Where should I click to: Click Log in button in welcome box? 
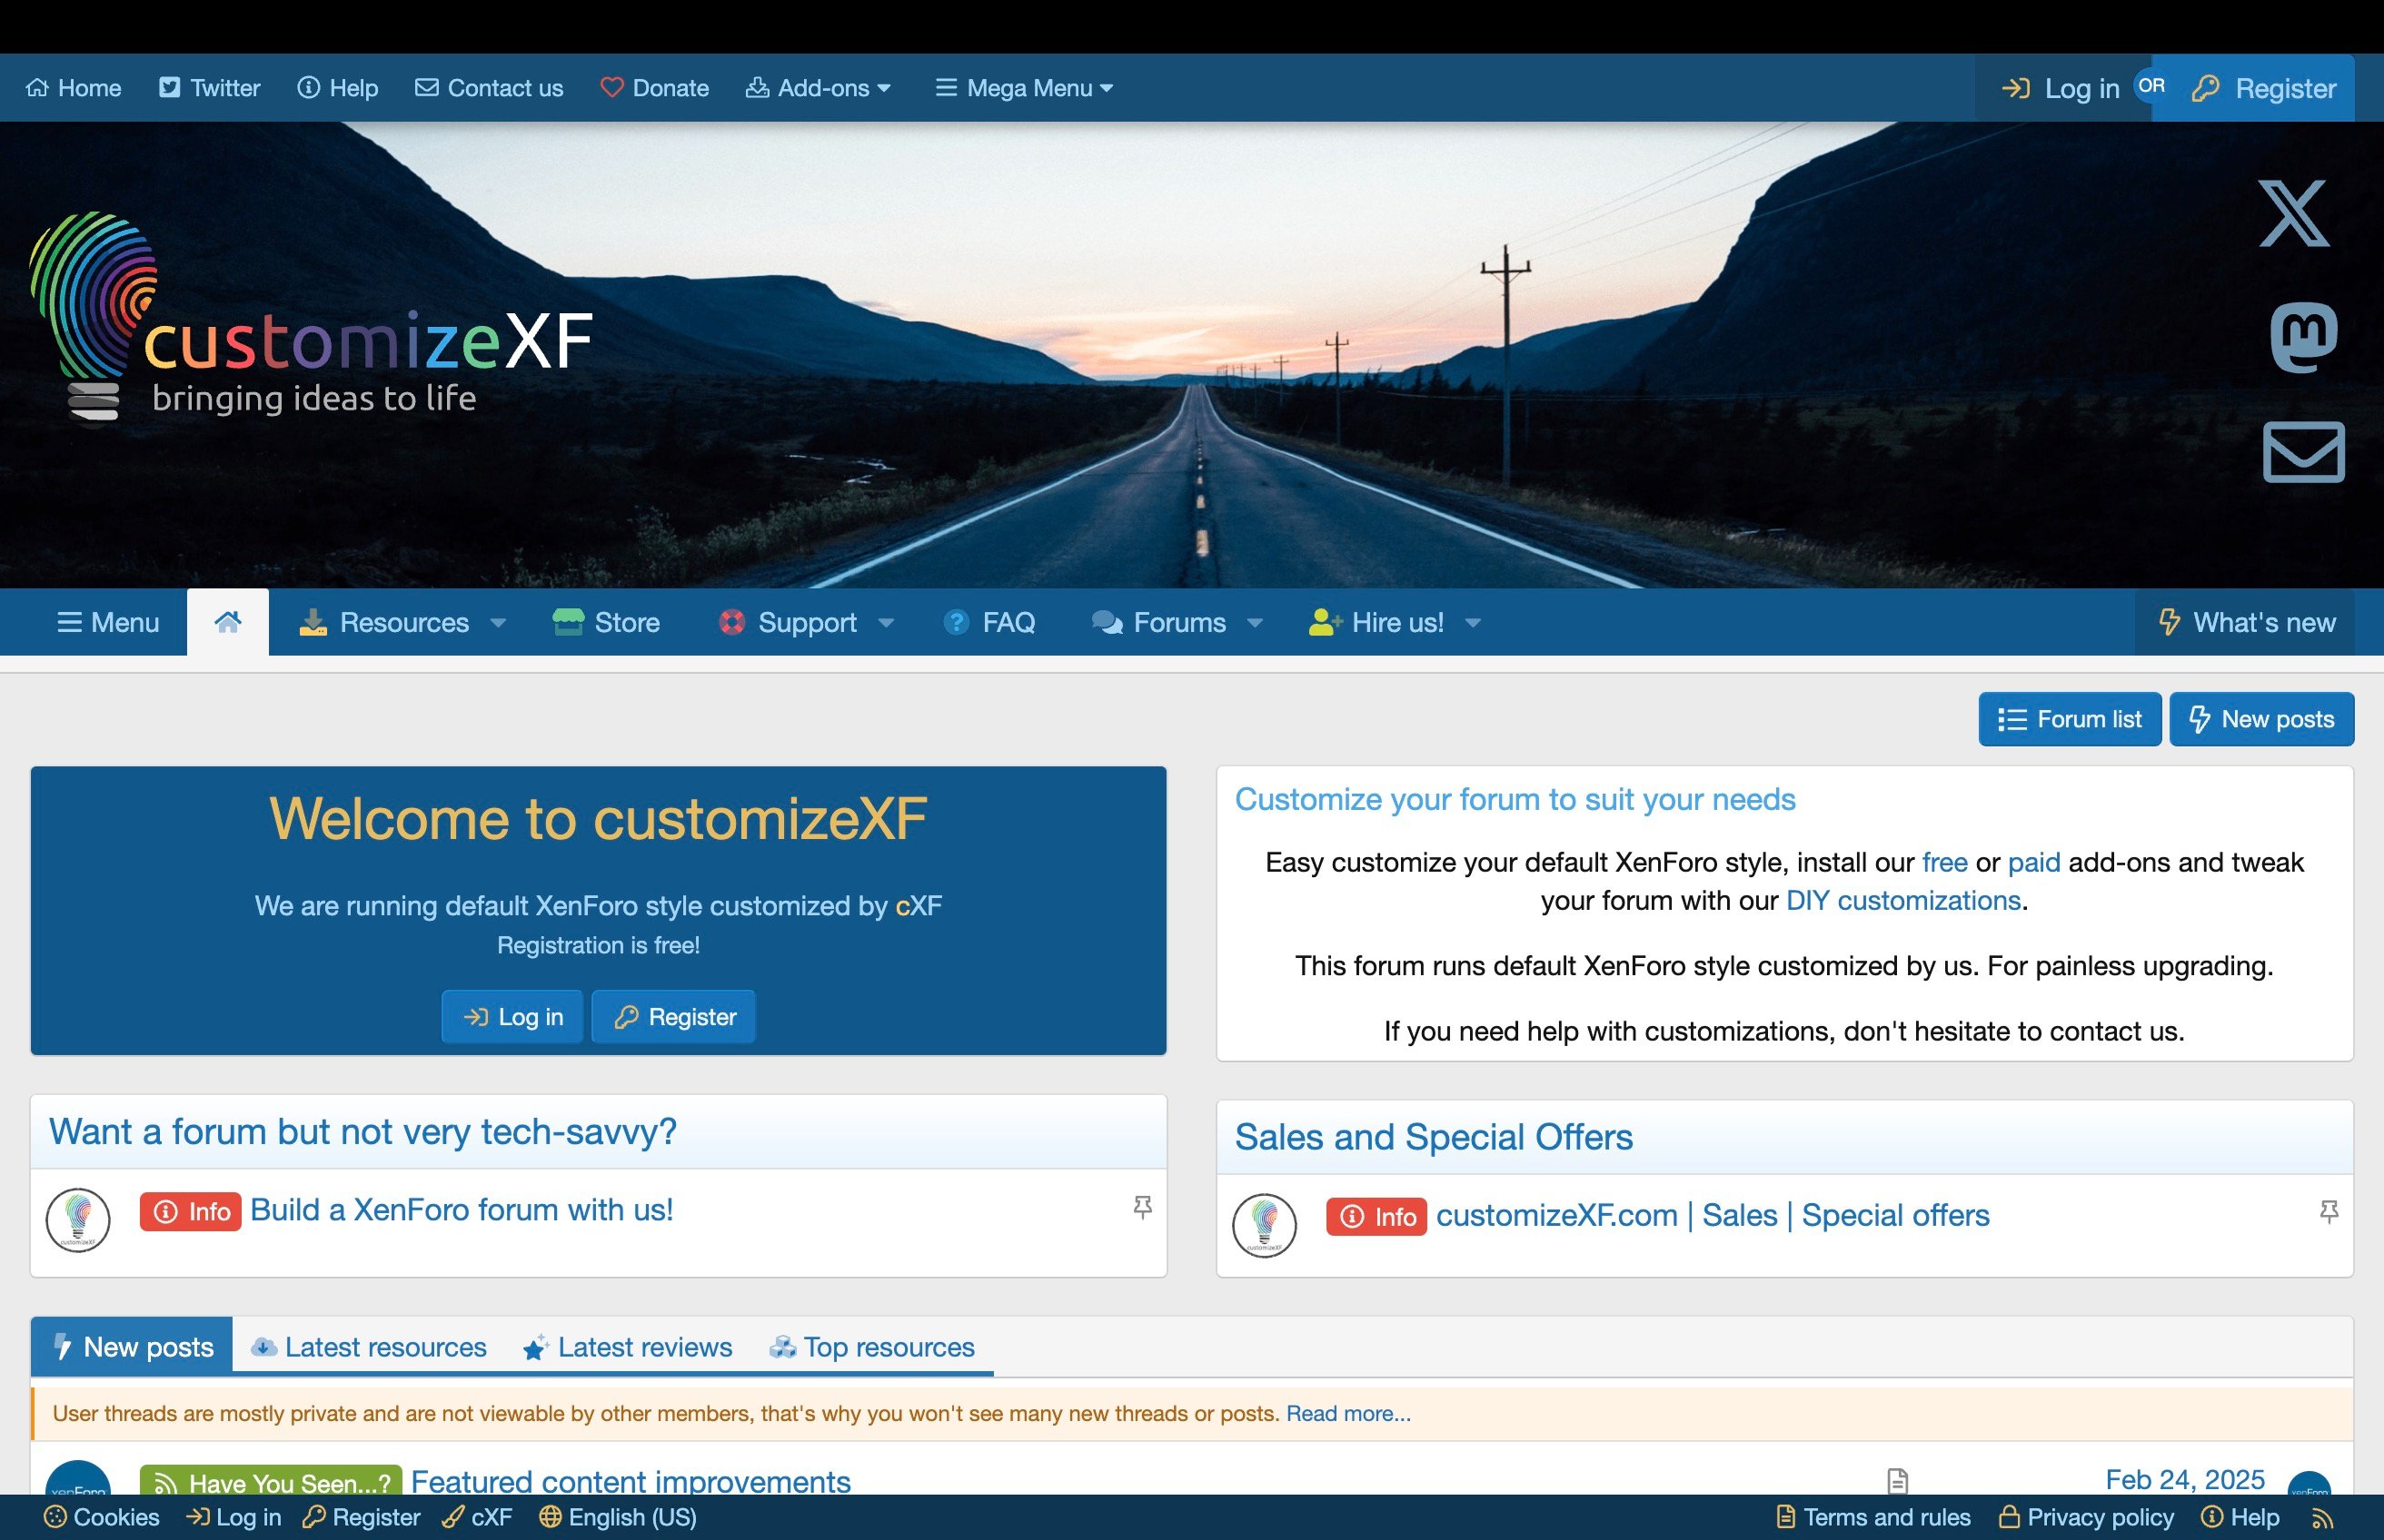point(512,1017)
